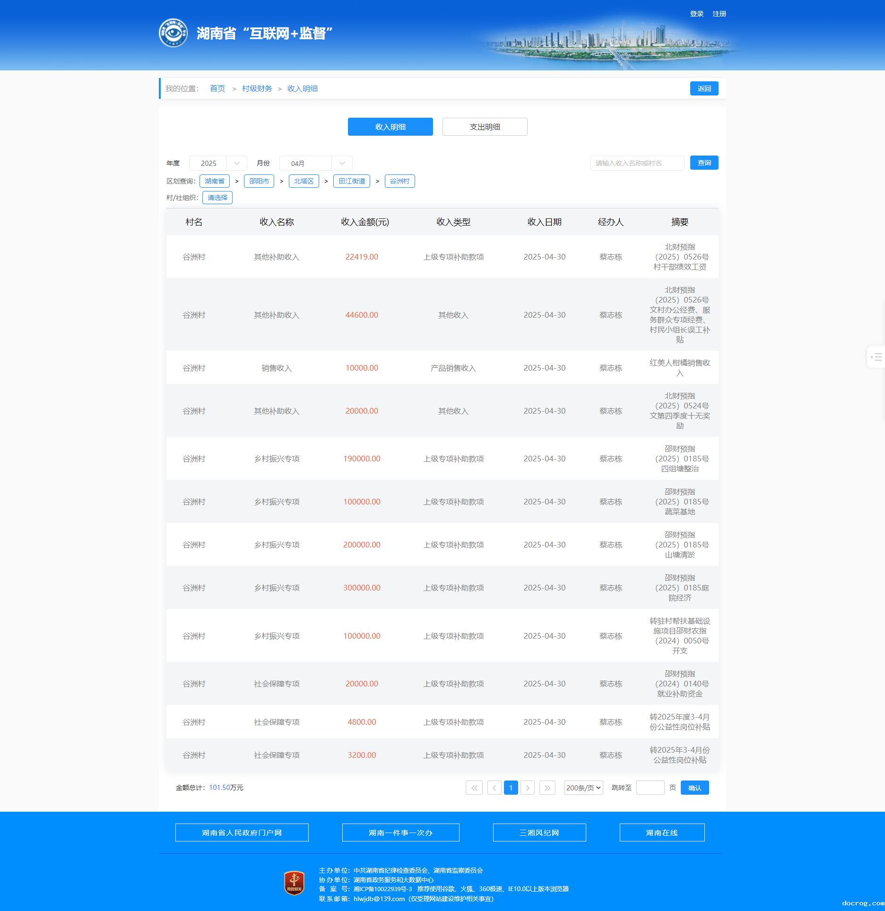This screenshot has height=911, width=885.
Task: Switch to the 支出明细 tab
Action: (x=485, y=127)
